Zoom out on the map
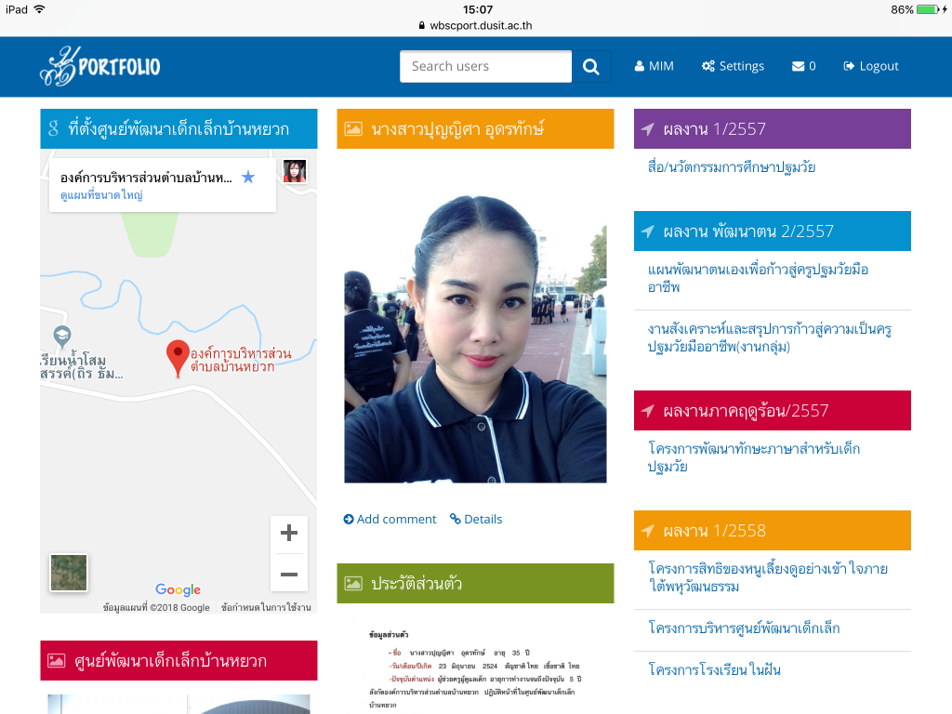This screenshot has width=952, height=714. pos(289,574)
